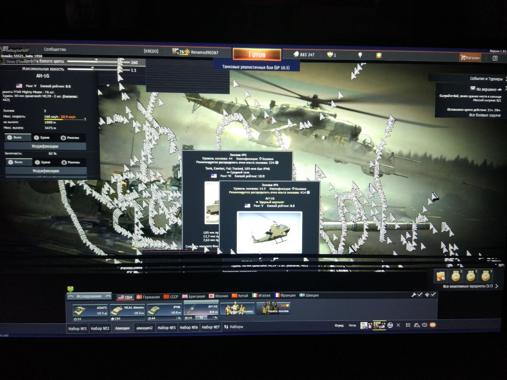Viewport: 507px width, 380px height.
Task: Select the СССР nation tab
Action: click(170, 296)
